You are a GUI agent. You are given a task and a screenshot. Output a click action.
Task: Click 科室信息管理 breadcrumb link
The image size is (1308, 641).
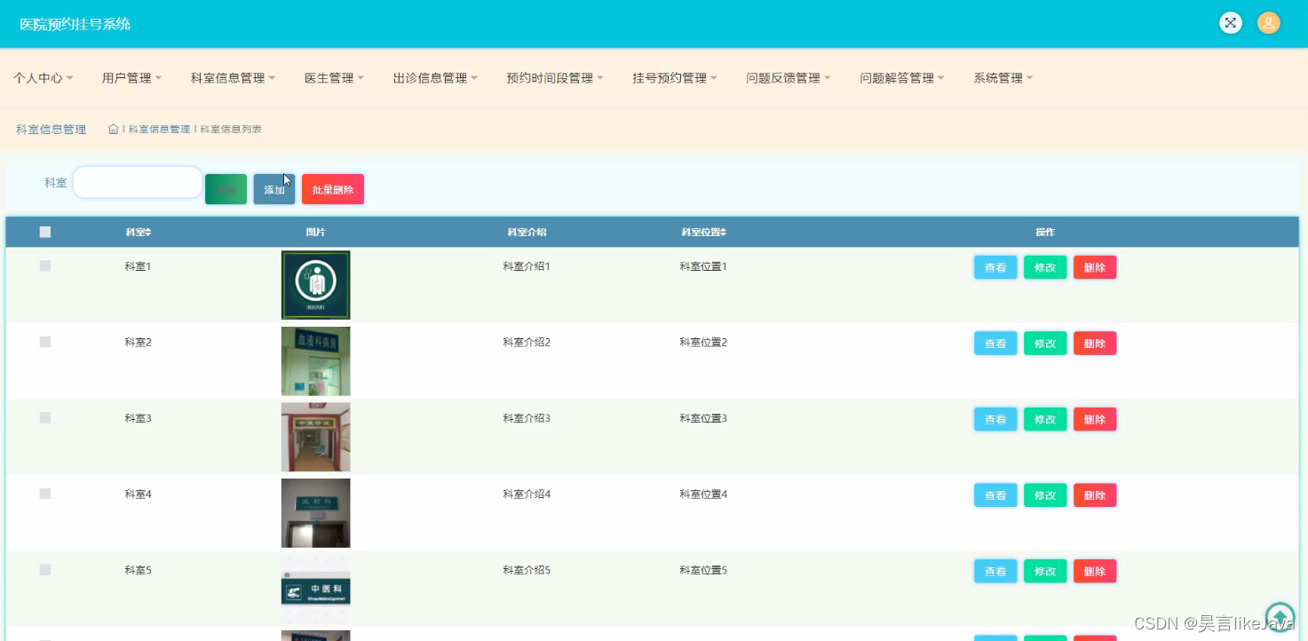tap(159, 129)
